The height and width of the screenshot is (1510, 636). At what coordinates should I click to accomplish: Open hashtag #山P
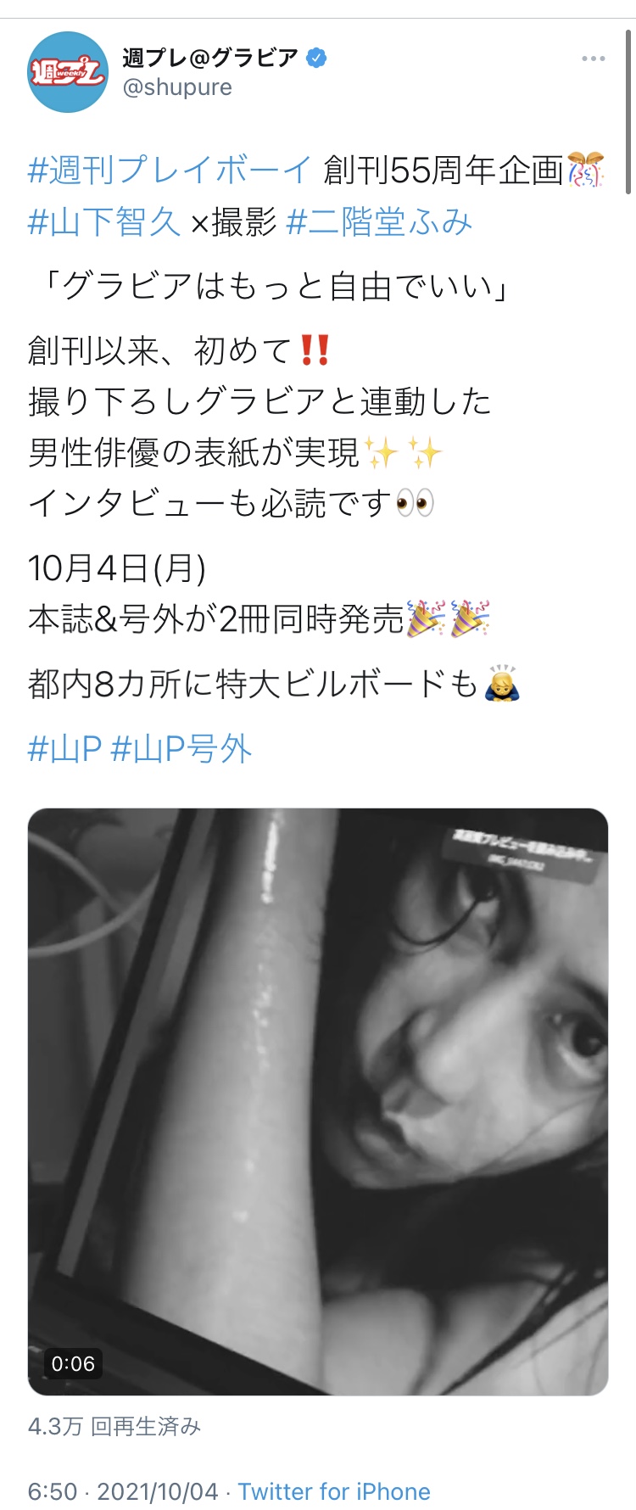tap(64, 749)
